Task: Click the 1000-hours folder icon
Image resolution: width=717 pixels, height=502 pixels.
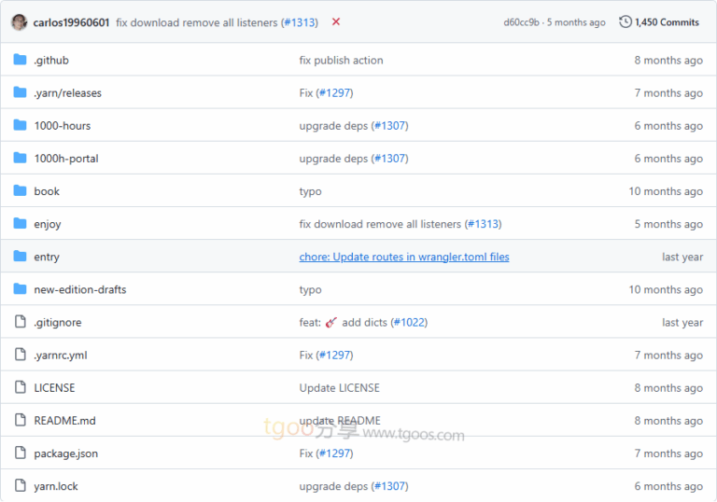Action: pos(21,126)
